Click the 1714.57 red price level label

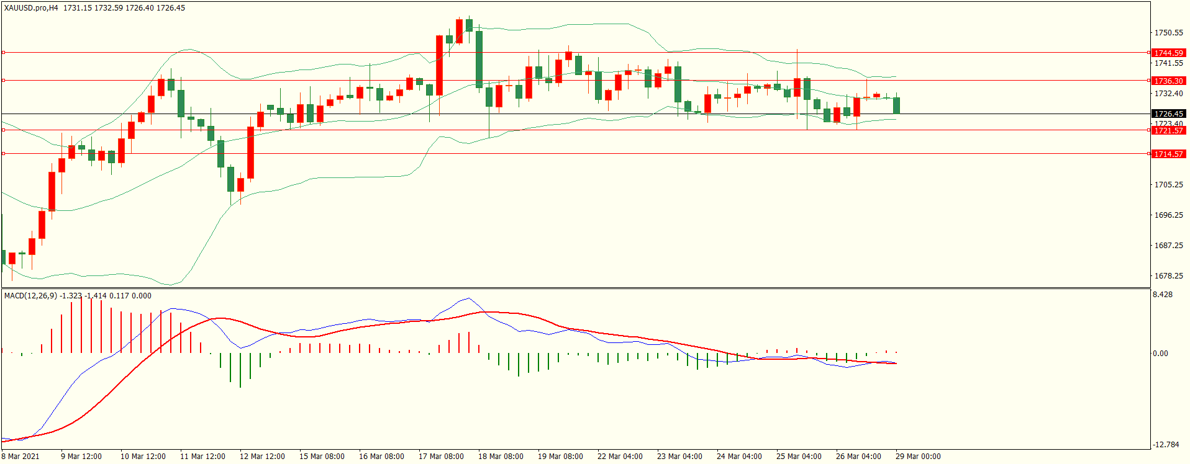tap(1168, 154)
